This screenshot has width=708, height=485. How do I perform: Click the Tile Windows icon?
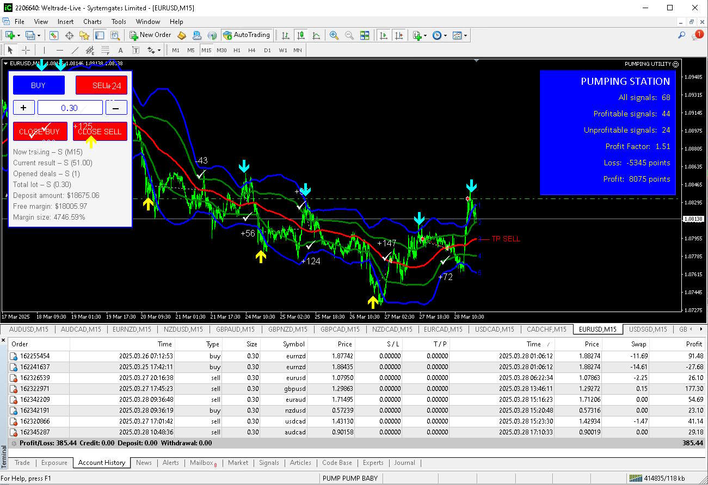pos(365,35)
